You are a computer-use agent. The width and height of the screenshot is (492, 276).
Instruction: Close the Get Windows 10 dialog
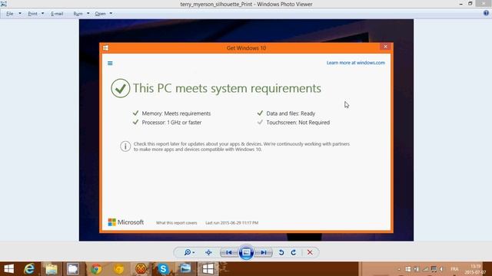click(385, 47)
